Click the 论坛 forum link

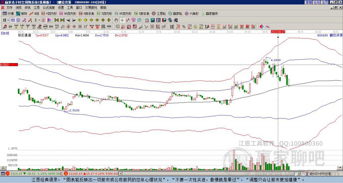pyautogui.click(x=317, y=2)
